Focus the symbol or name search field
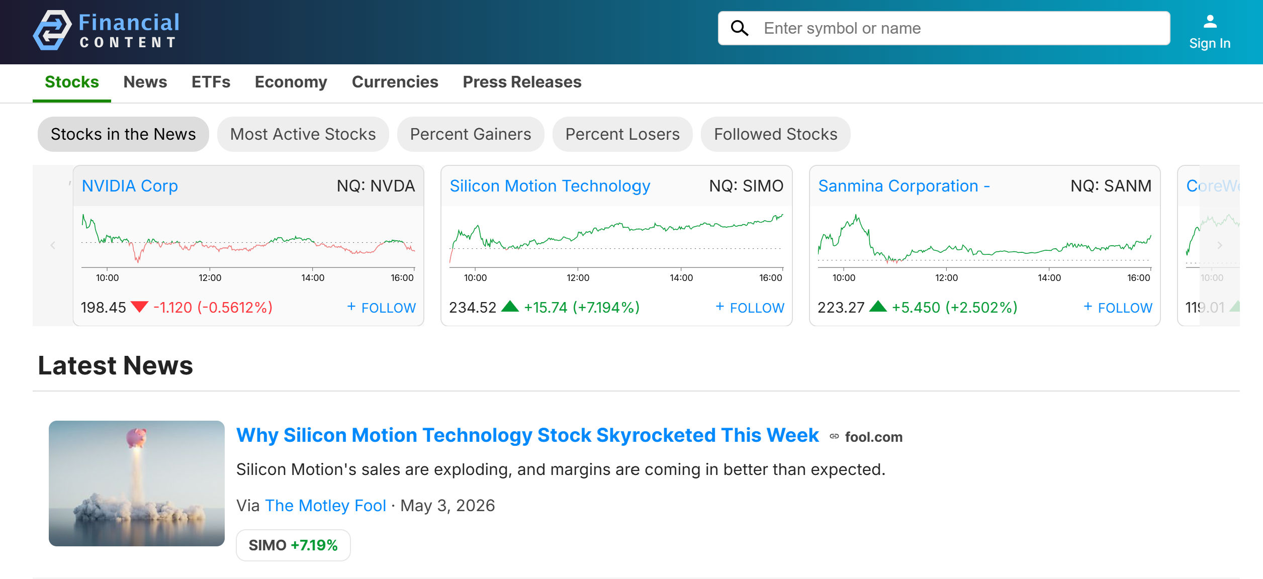1263x579 pixels. tap(944, 28)
